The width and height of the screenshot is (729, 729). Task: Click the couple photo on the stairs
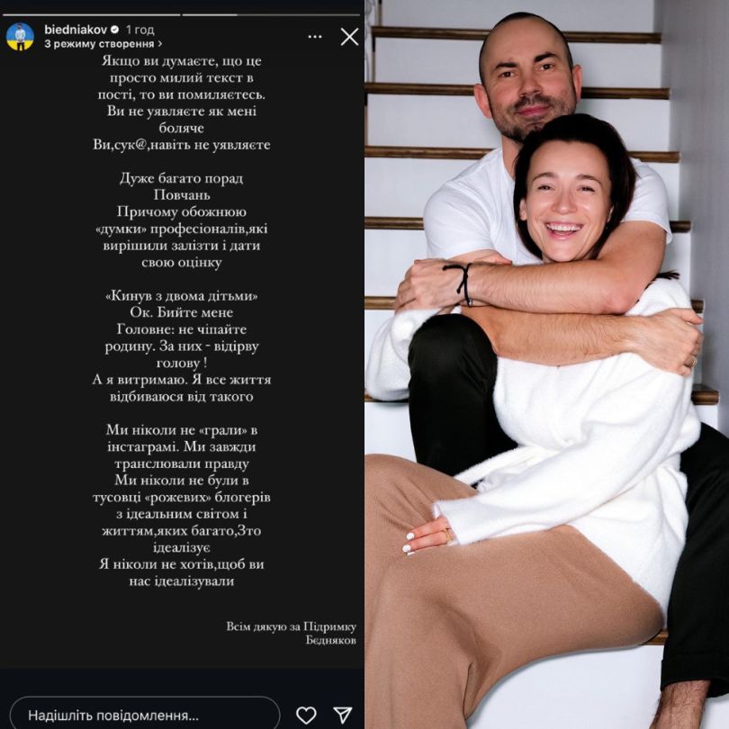pyautogui.click(x=547, y=364)
